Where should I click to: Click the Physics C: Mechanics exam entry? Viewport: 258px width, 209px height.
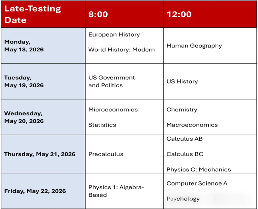click(199, 170)
